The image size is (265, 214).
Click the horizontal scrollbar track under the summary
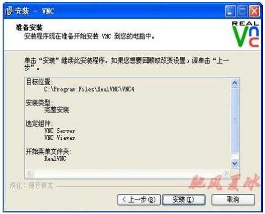click(x=128, y=174)
